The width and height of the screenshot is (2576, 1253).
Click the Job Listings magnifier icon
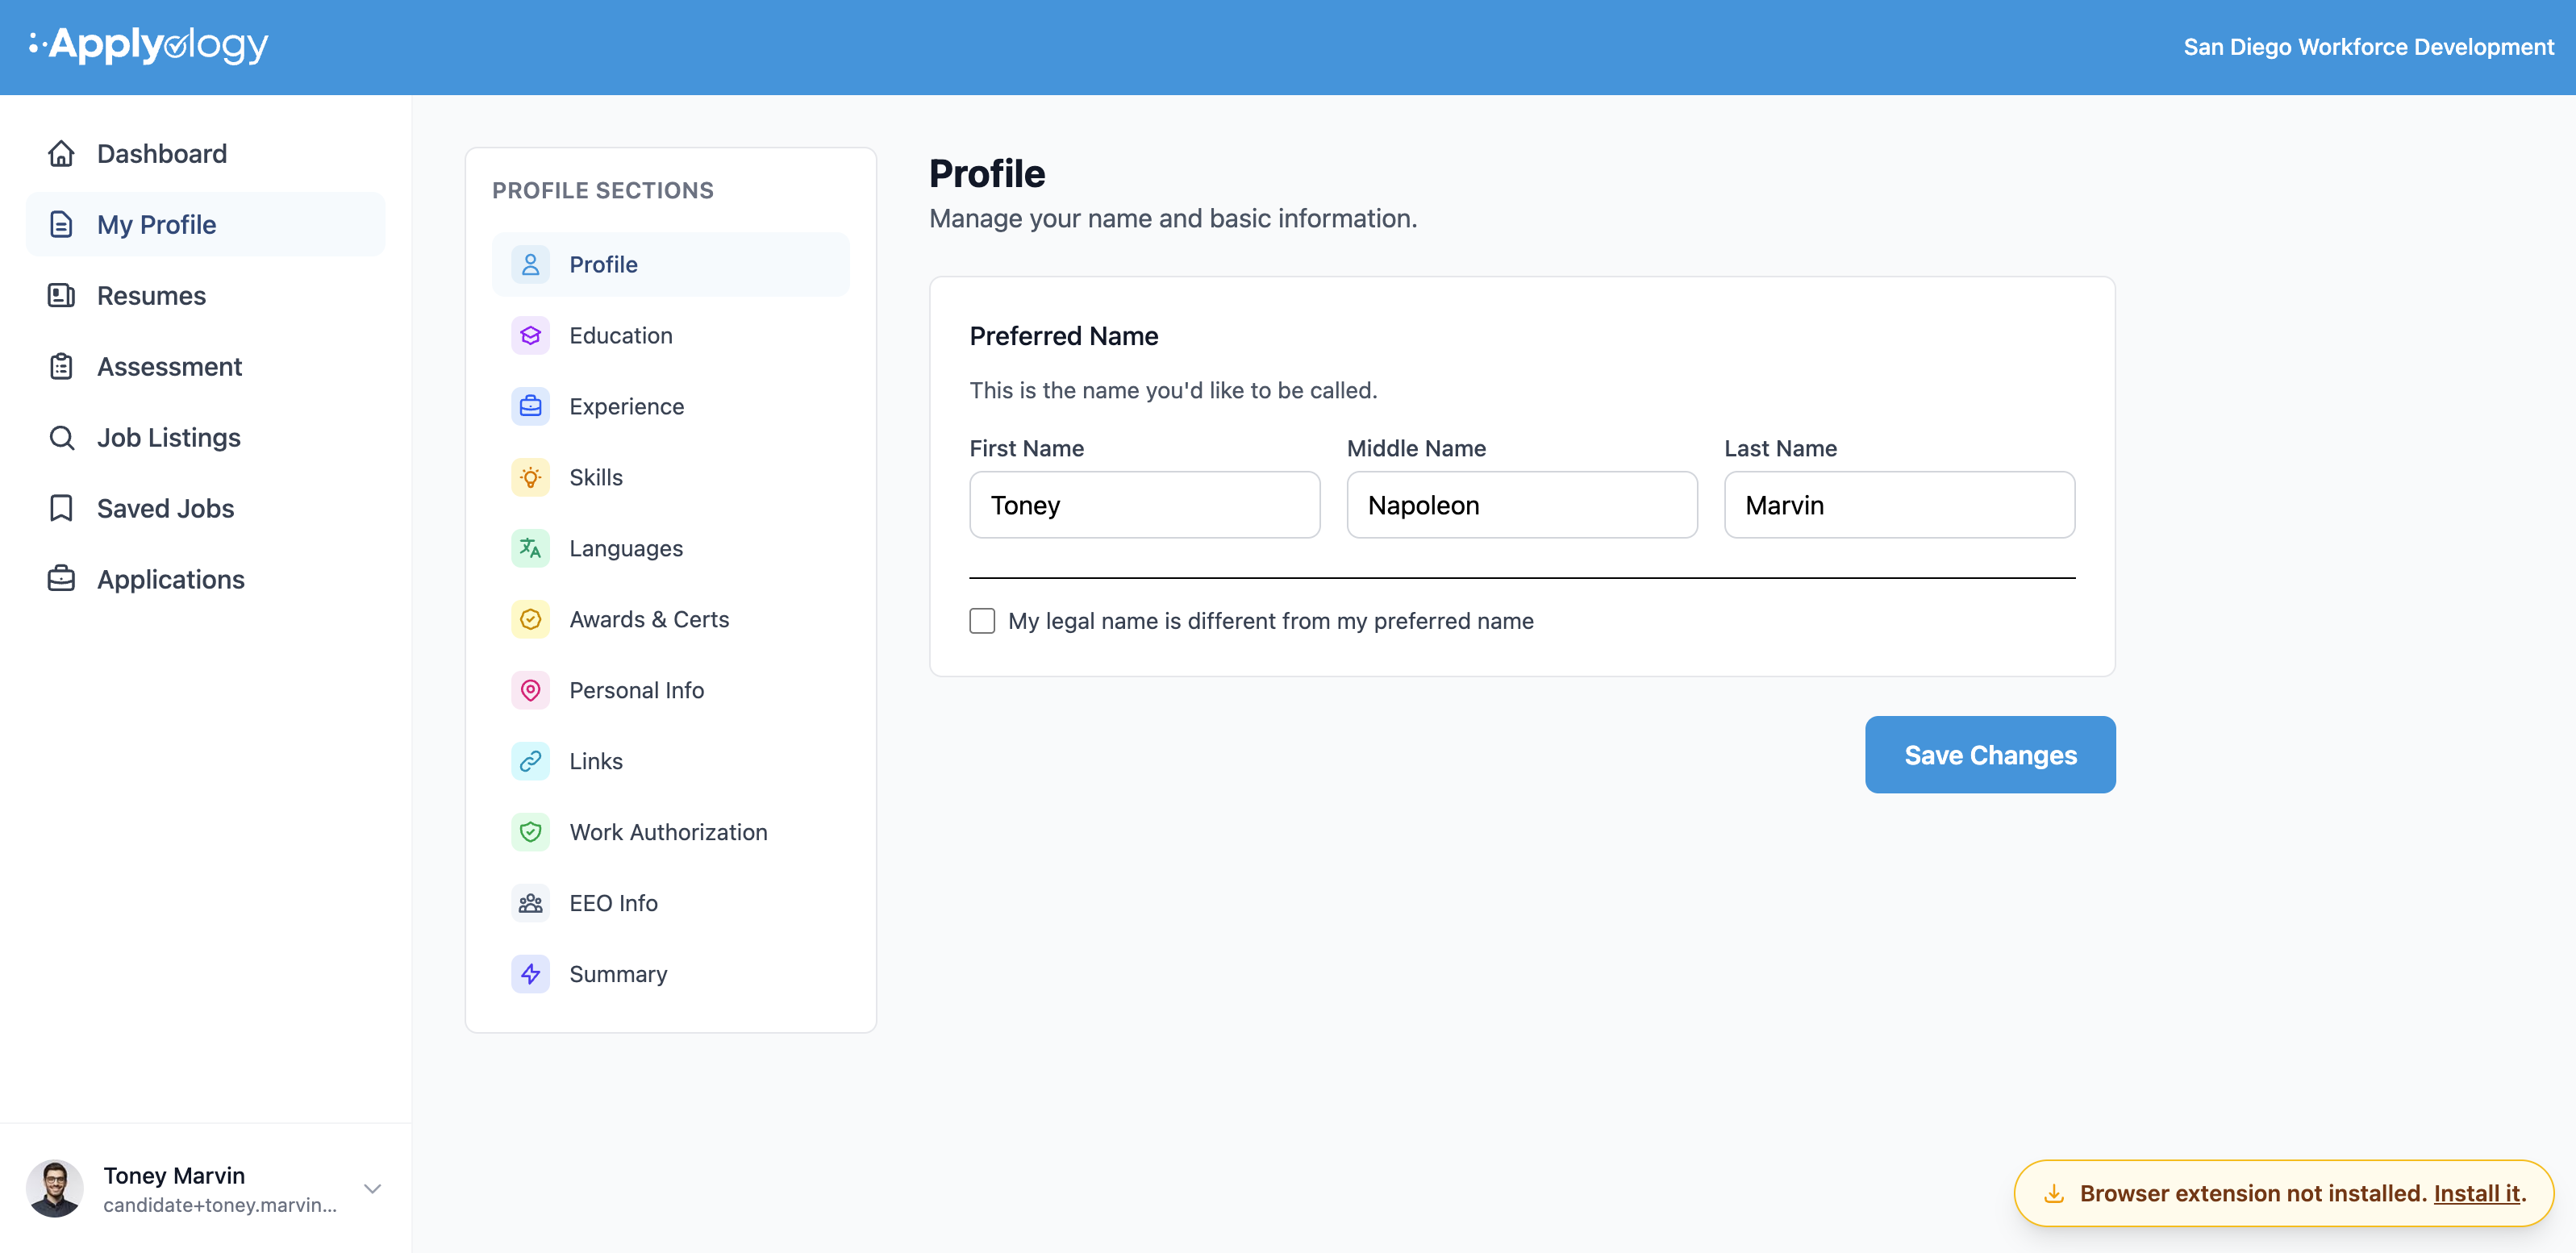(61, 437)
